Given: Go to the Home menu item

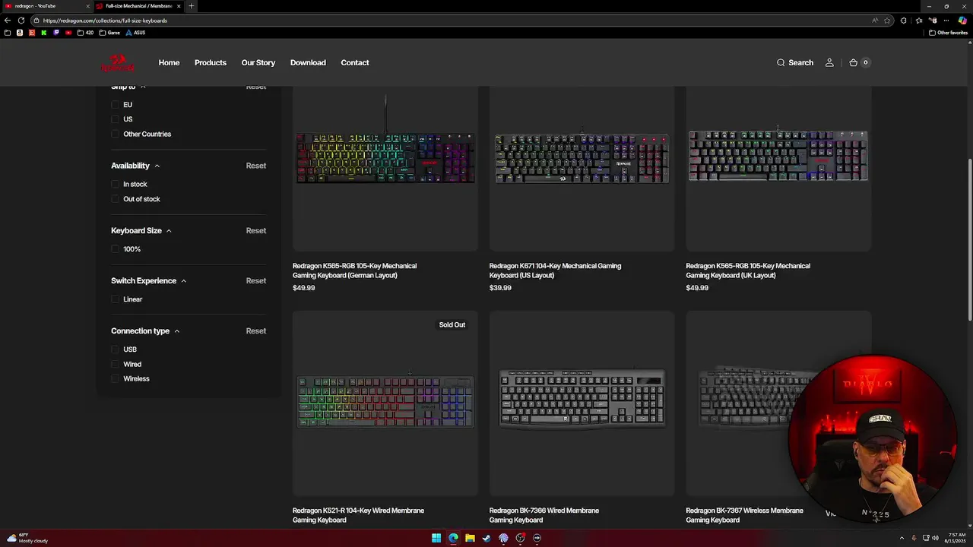Looking at the screenshot, I should coord(169,63).
